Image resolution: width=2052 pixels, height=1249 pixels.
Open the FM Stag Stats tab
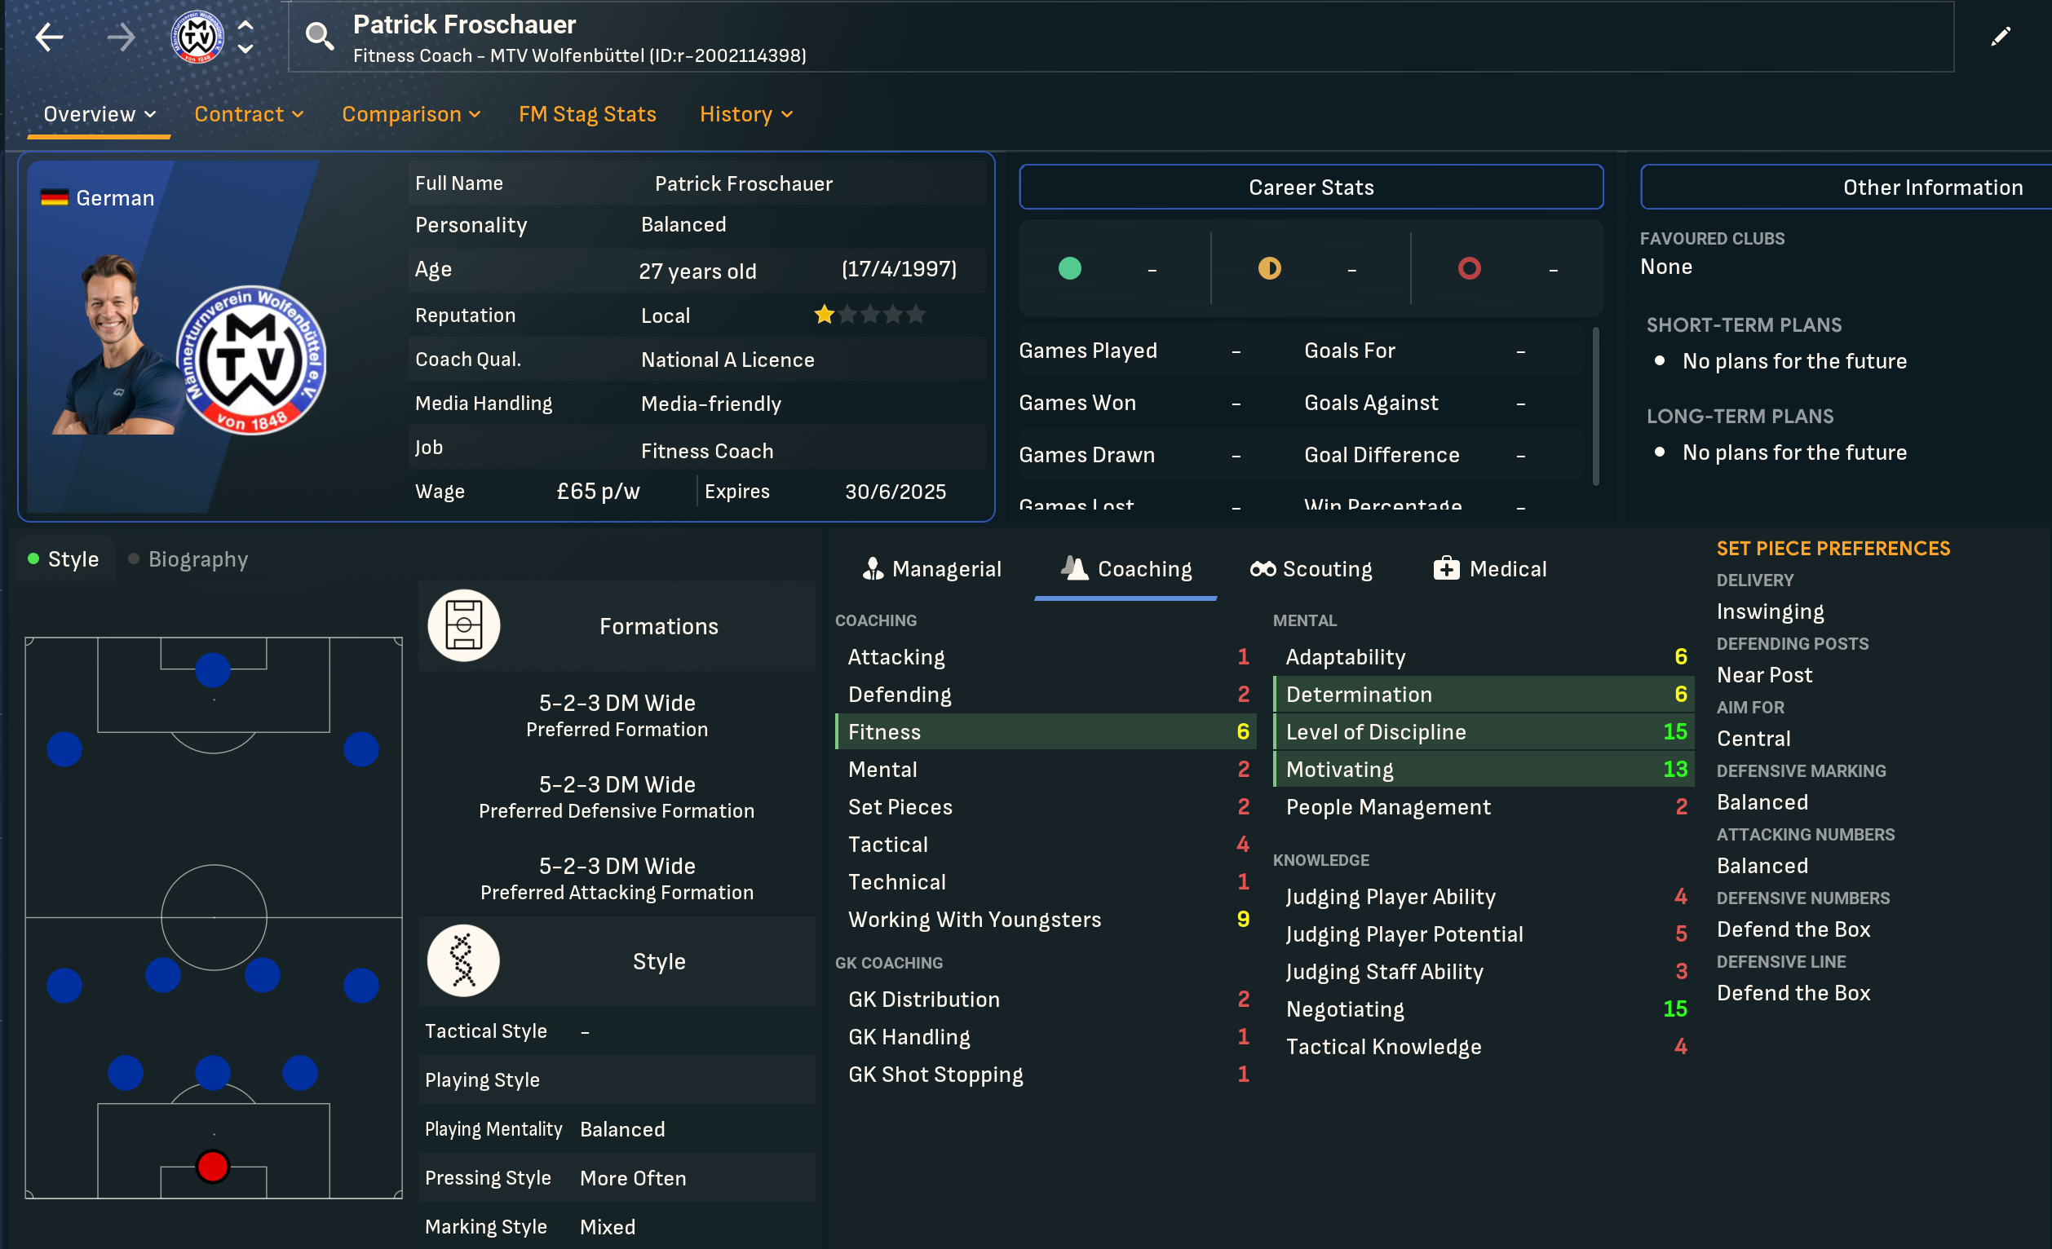(x=587, y=114)
